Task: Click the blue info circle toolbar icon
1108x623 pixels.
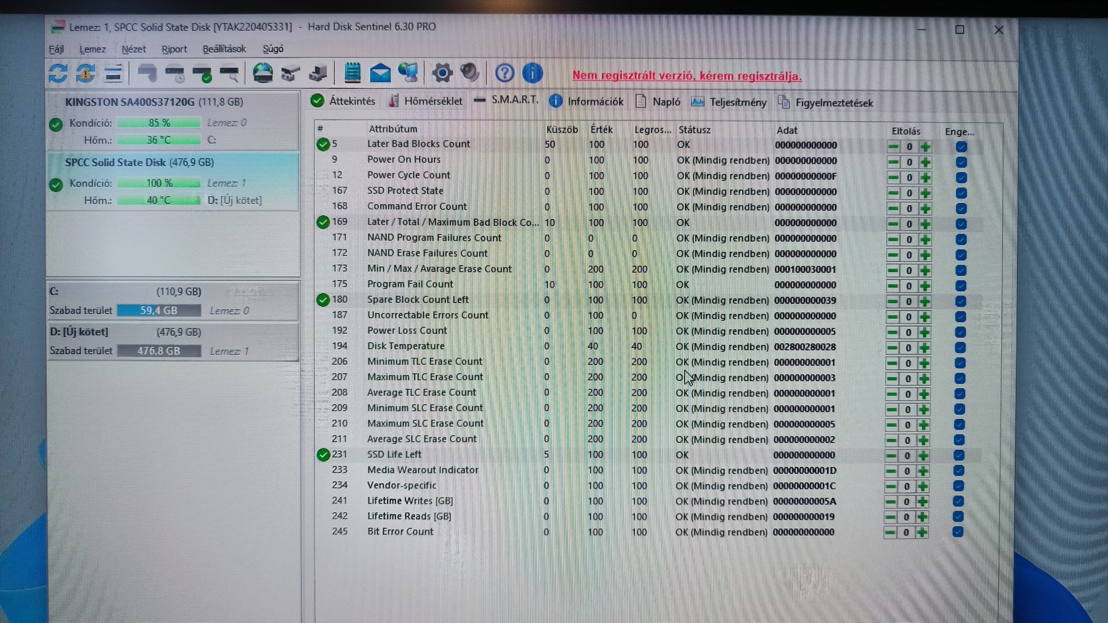Action: pyautogui.click(x=532, y=73)
